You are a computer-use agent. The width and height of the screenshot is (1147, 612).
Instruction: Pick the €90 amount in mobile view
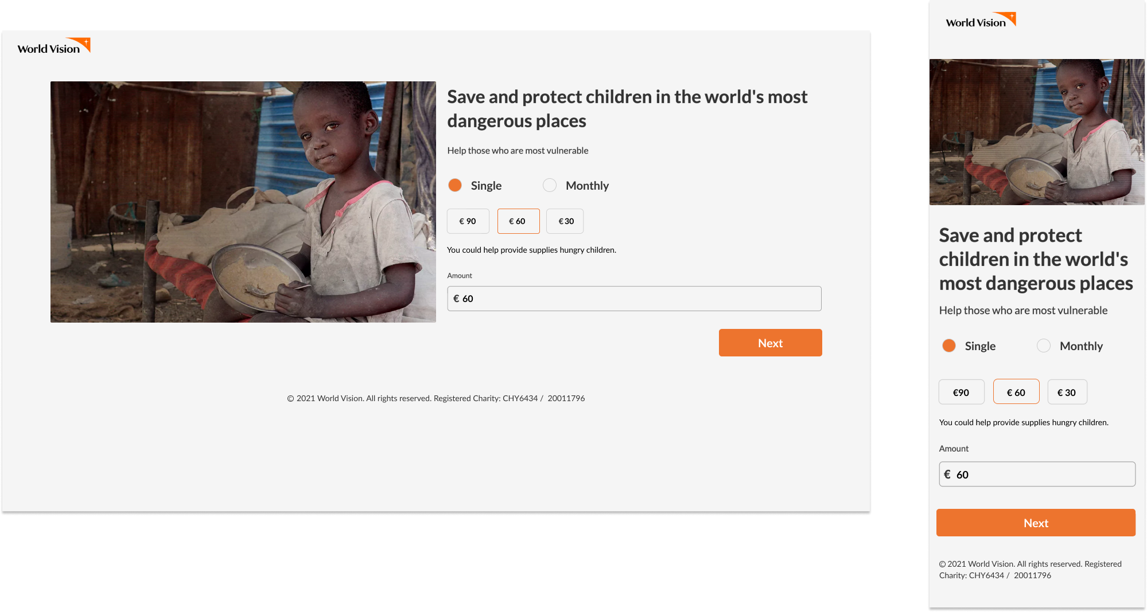(961, 393)
